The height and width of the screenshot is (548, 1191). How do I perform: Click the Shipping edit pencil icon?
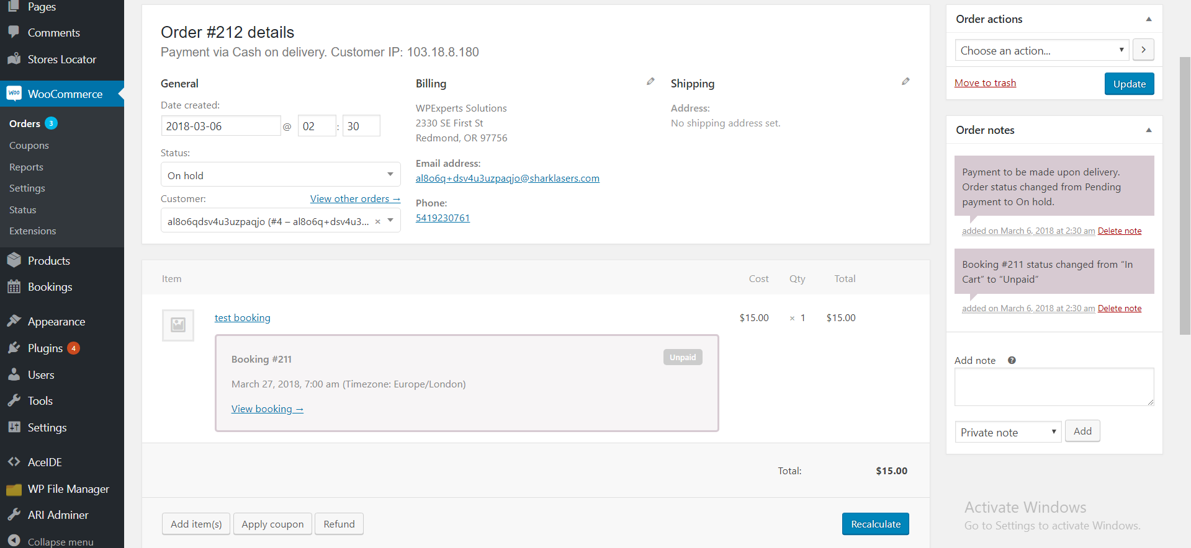(x=906, y=82)
